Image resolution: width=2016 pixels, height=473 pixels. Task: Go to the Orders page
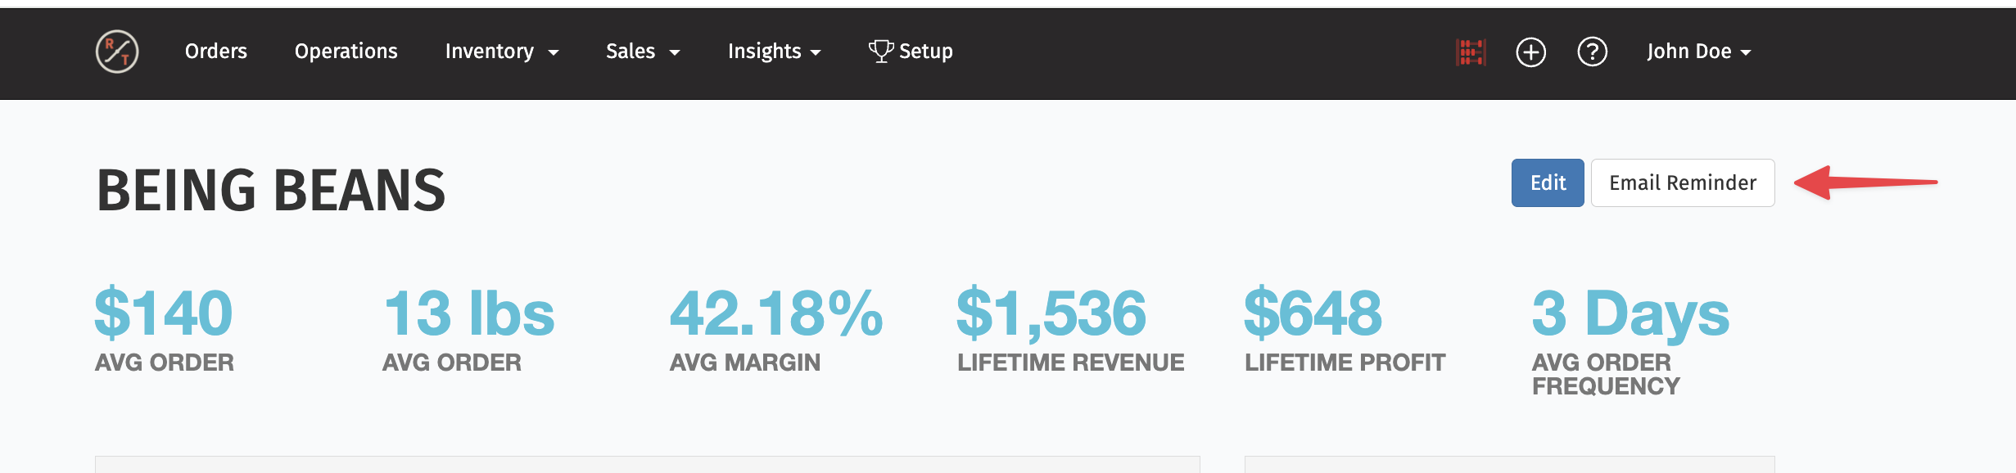tap(216, 52)
